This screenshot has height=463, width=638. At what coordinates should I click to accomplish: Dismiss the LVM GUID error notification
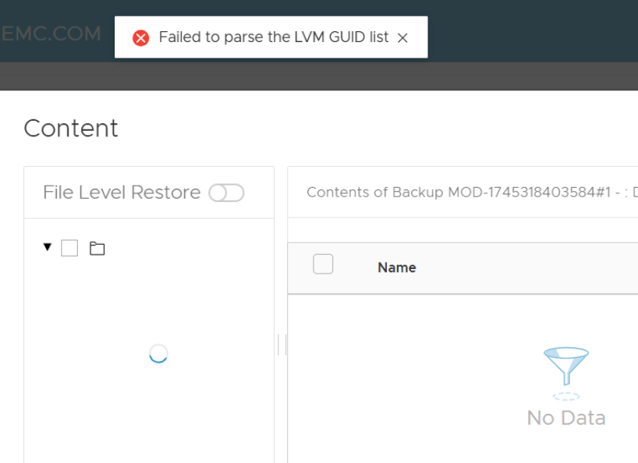402,37
